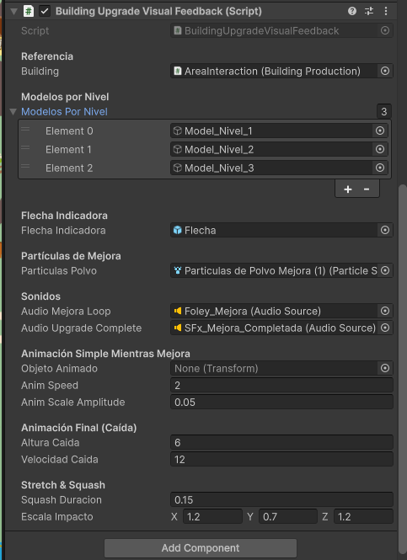
Task: Edit the Altura Caida value field
Action: click(281, 442)
